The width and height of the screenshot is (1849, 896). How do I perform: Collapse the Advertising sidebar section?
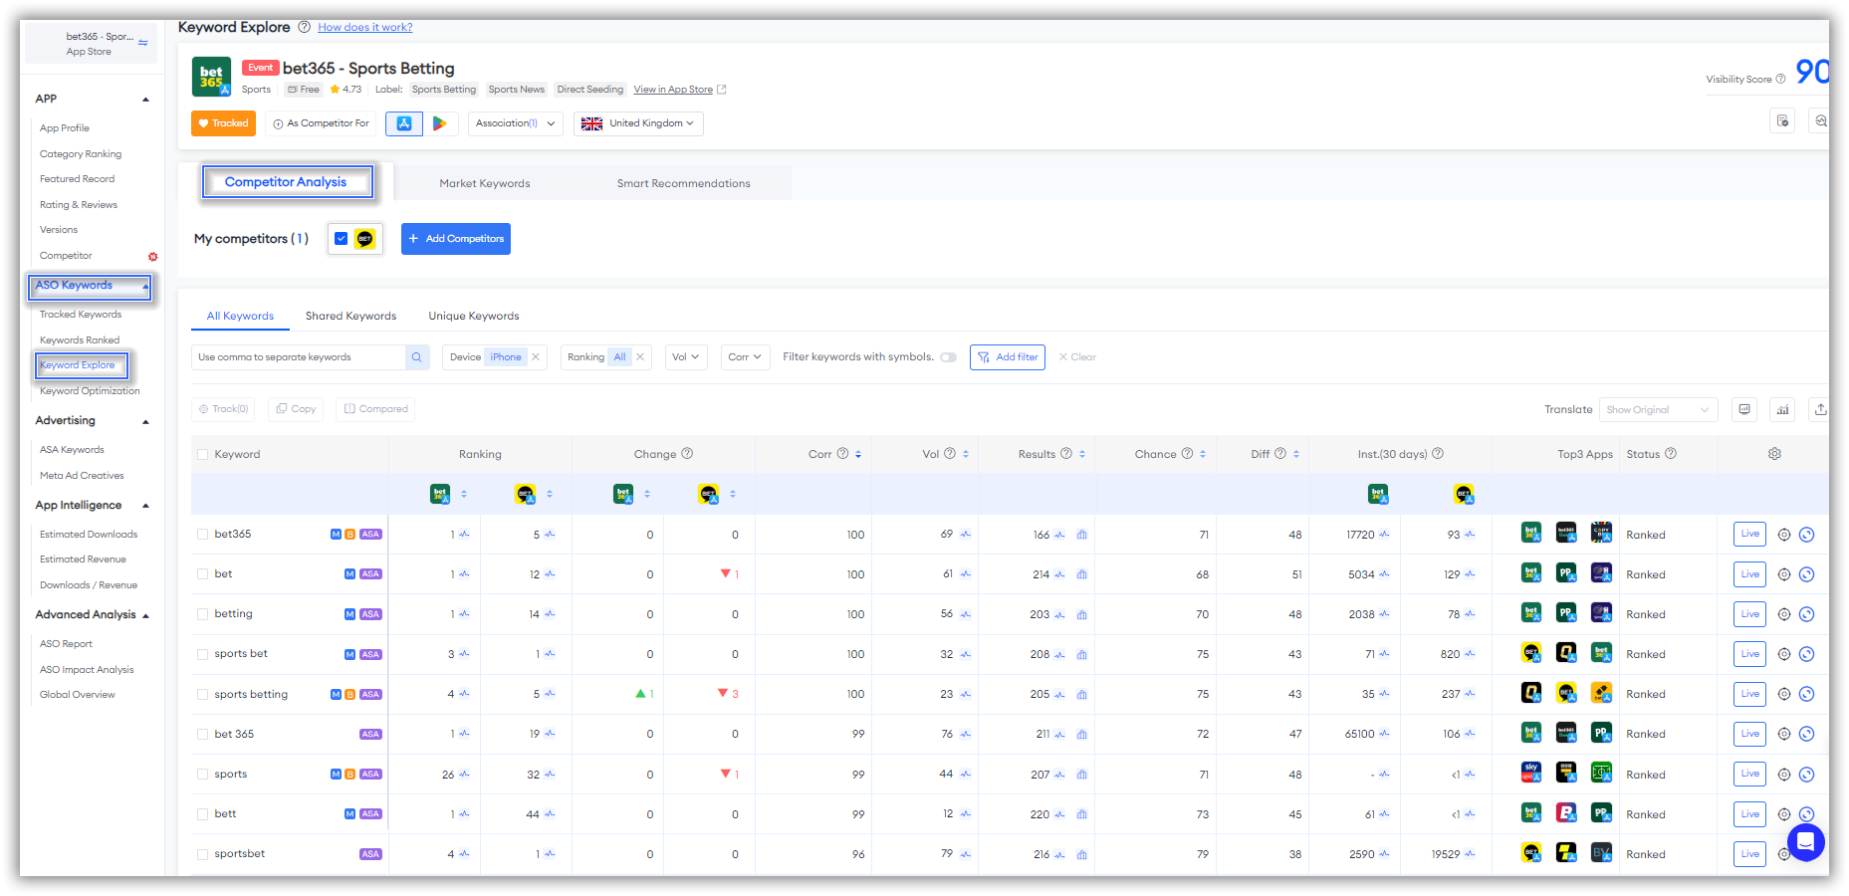click(x=145, y=422)
